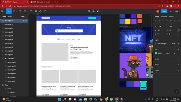Image resolution: width=181 pixels, height=102 pixels.
Task: Select the Pen tool
Action: [25, 11]
